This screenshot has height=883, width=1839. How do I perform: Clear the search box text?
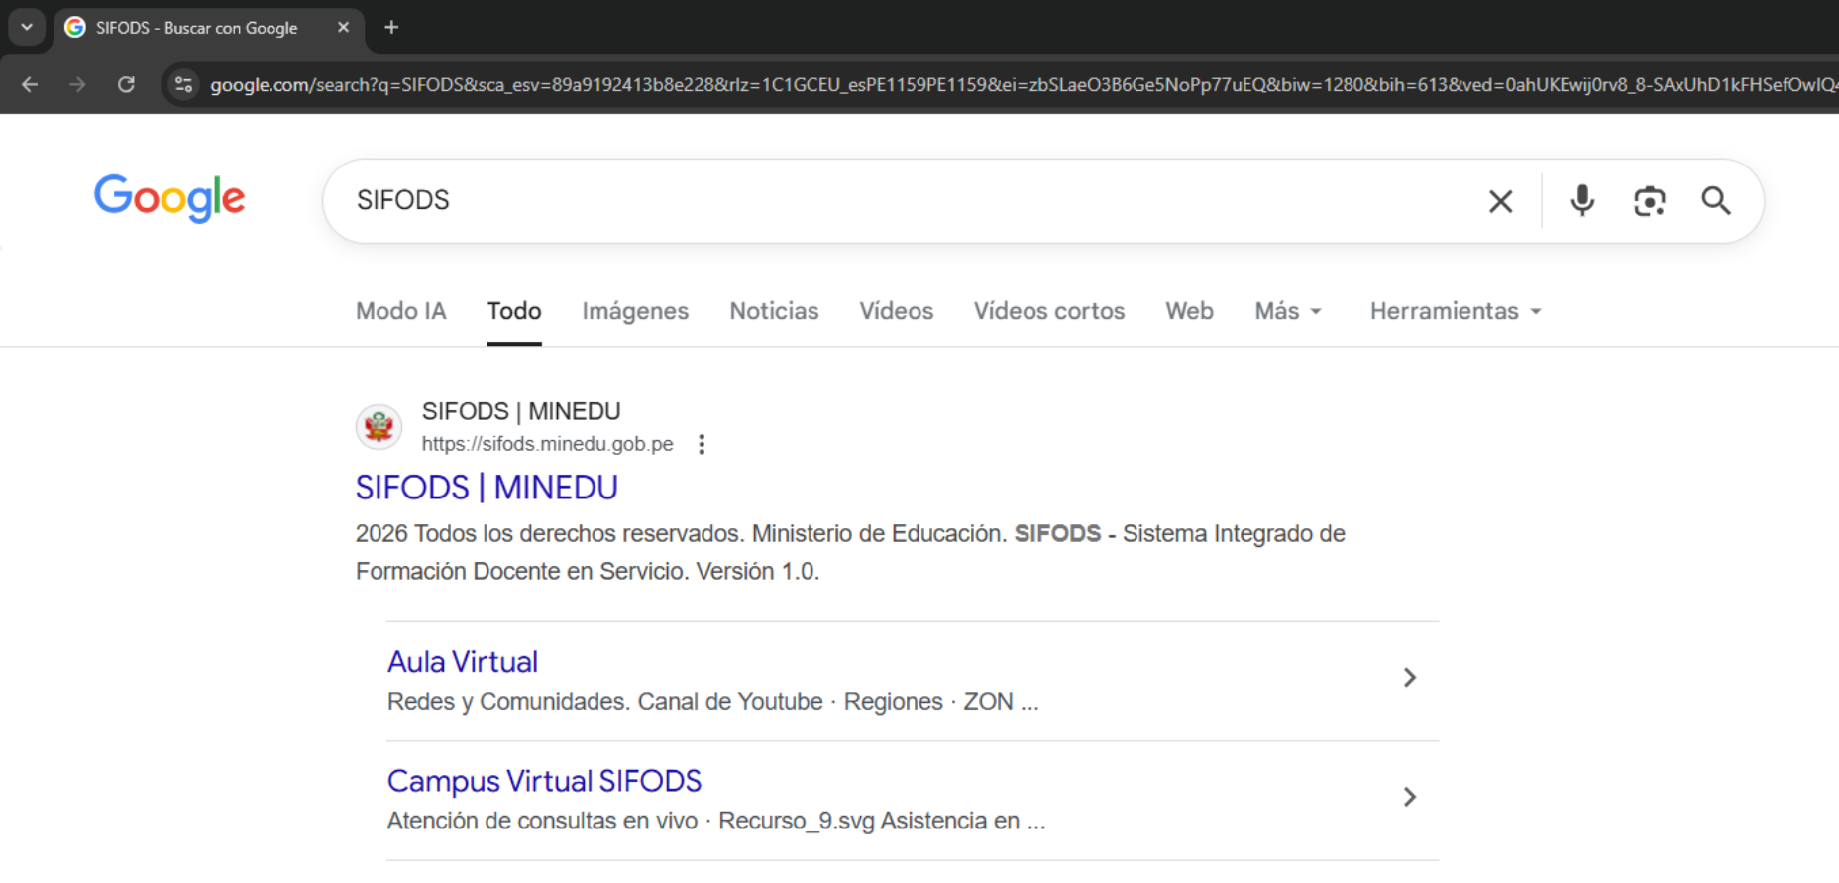[x=1500, y=201]
